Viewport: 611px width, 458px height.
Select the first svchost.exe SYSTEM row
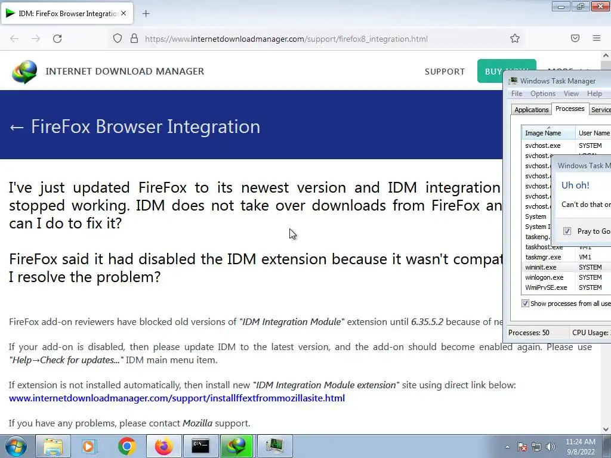[567, 146]
